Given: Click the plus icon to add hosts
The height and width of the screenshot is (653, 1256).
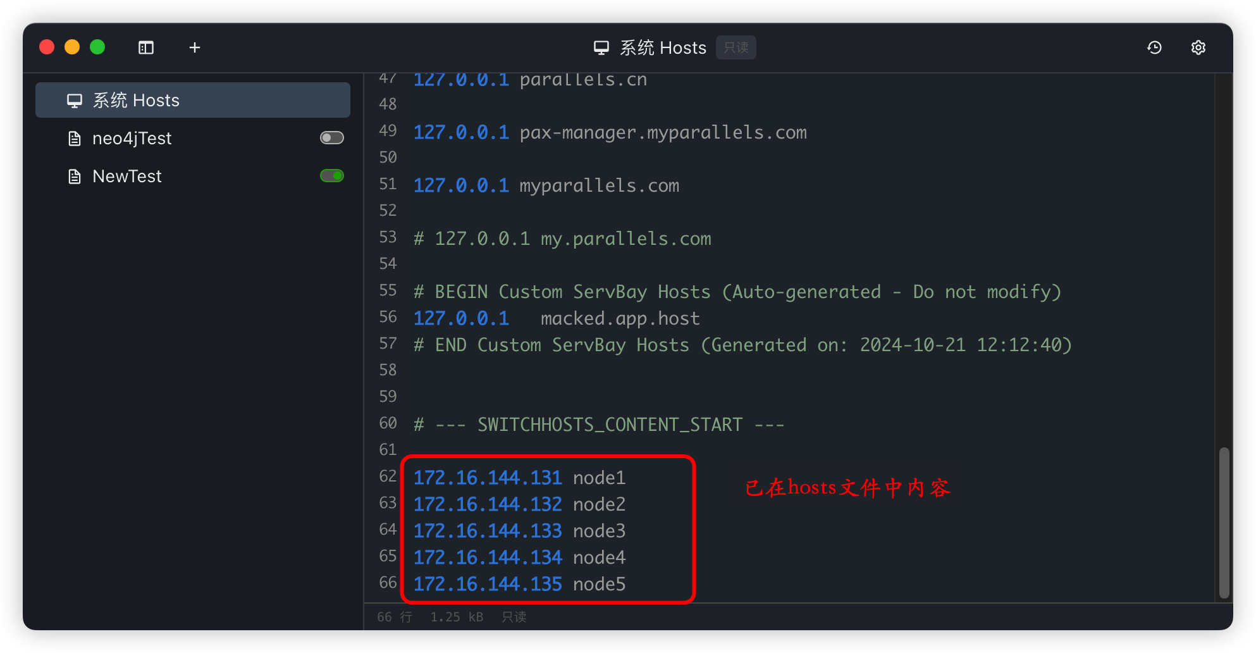Looking at the screenshot, I should (x=195, y=47).
